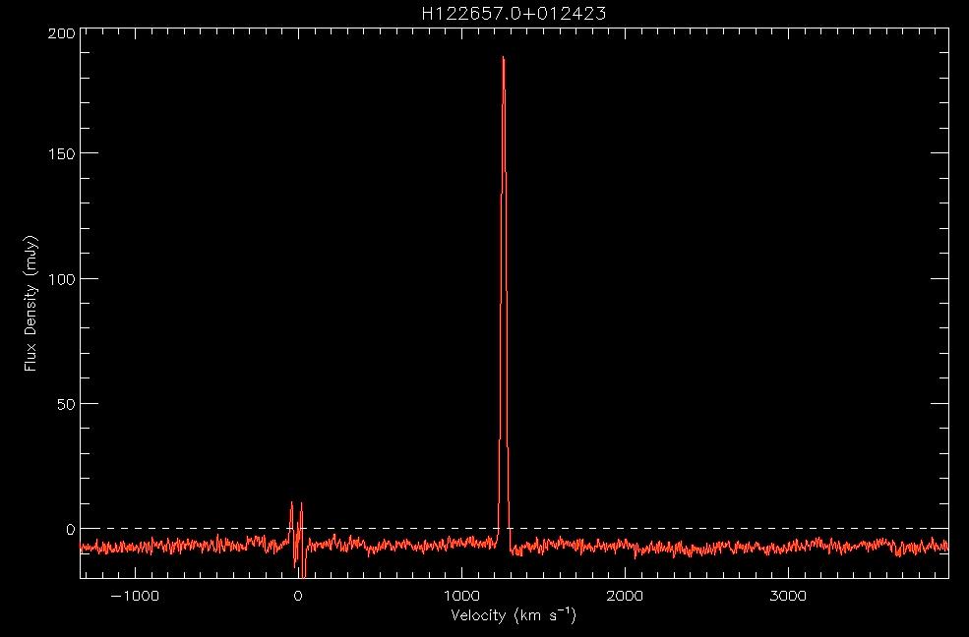Click the 0 tick label on the flux axis
The height and width of the screenshot is (637, 969).
[71, 529]
